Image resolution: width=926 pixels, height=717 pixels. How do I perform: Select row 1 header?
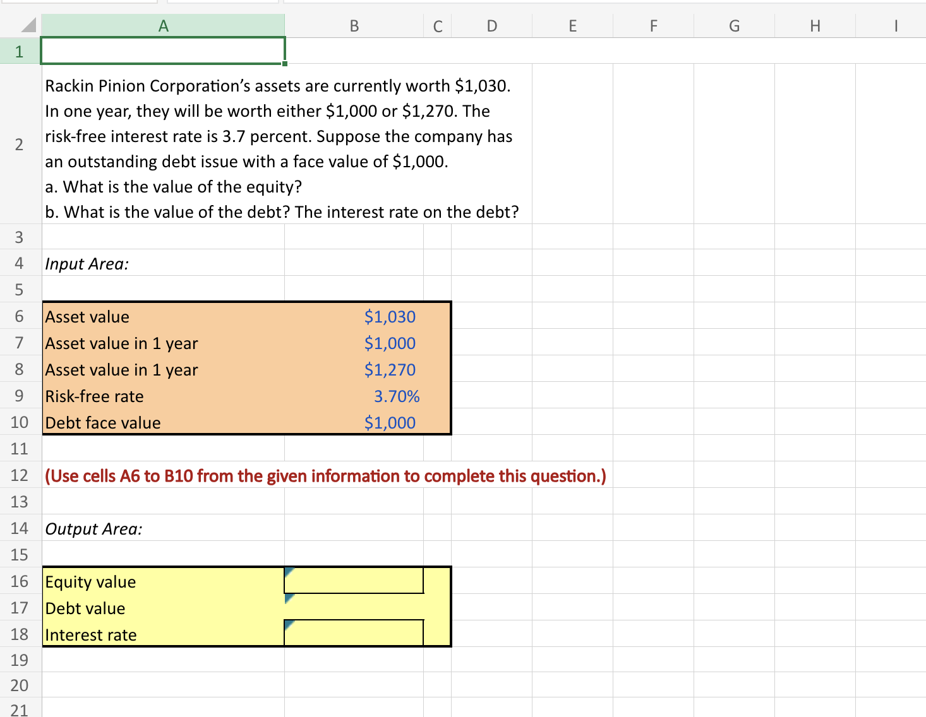(20, 51)
